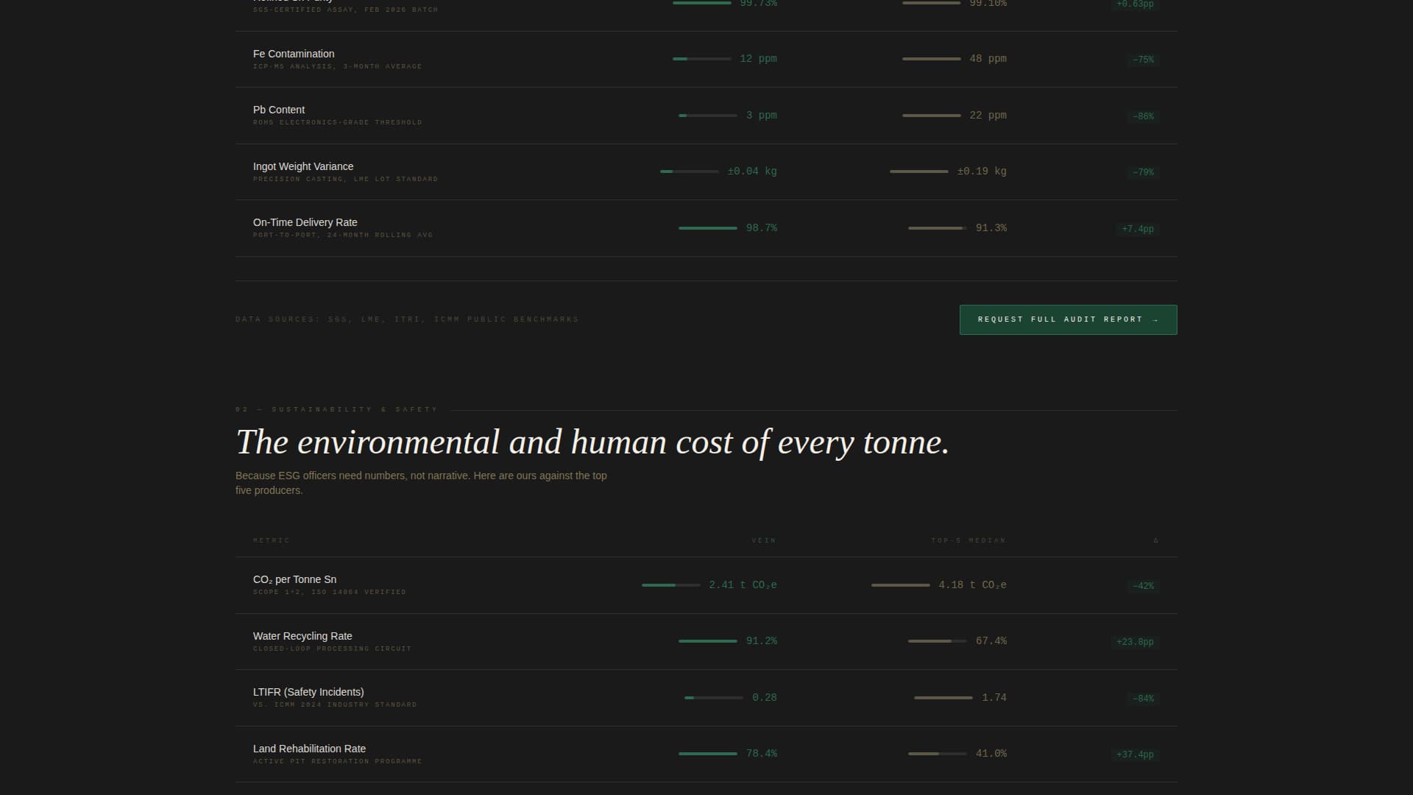1413x795 pixels.
Task: Click the CO₂ per Tonne Sn label
Action: pos(294,579)
